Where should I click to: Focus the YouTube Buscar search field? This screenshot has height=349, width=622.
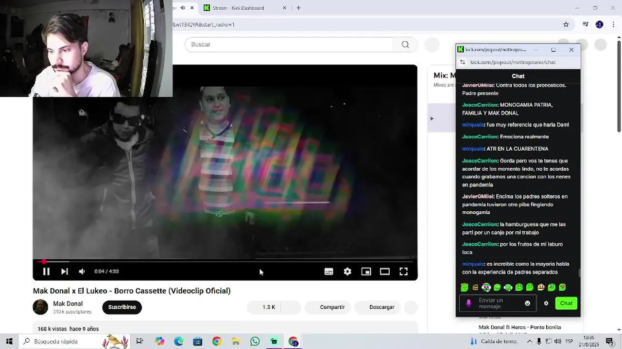click(289, 44)
